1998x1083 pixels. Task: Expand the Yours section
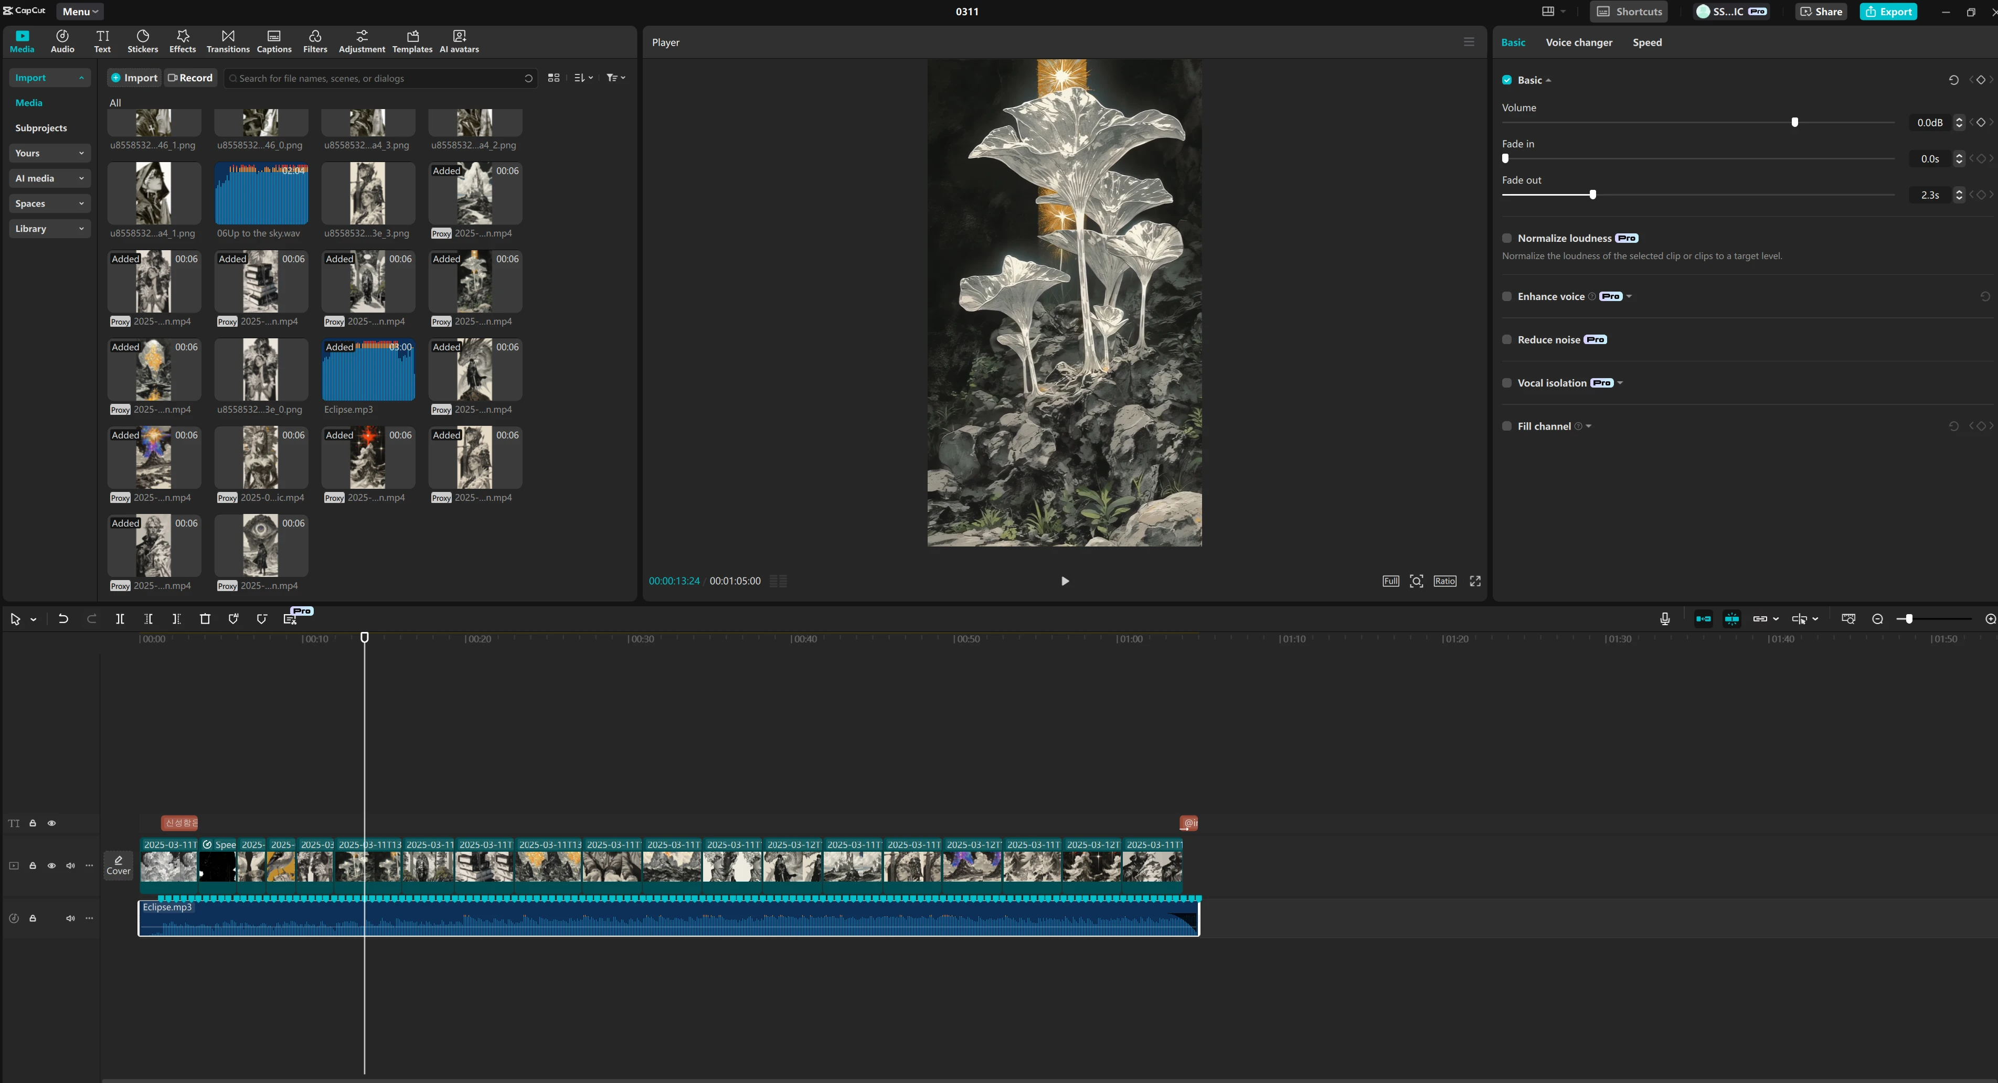point(50,153)
